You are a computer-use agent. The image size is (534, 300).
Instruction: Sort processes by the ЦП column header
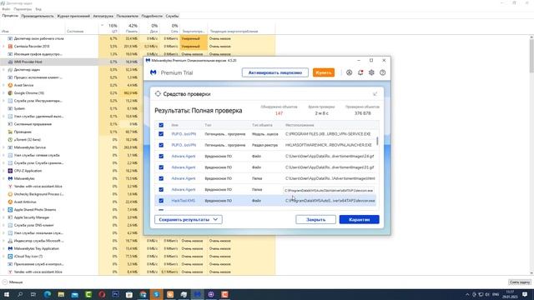[x=109, y=28]
